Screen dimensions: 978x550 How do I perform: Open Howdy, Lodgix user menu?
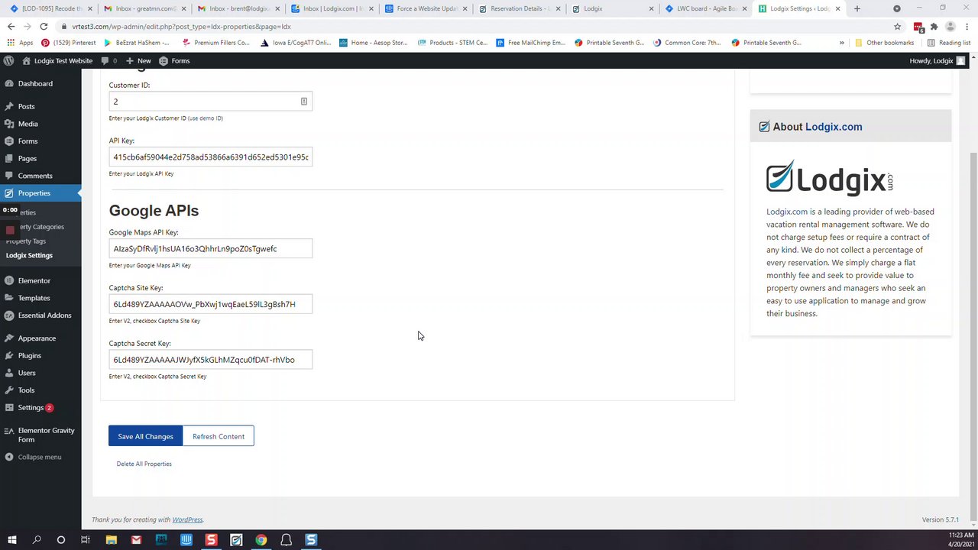tap(937, 60)
